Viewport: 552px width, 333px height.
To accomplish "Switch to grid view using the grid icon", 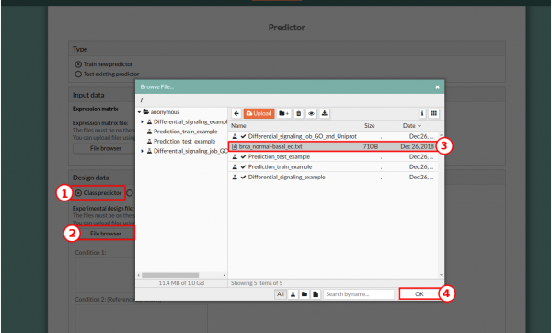I will tap(433, 113).
